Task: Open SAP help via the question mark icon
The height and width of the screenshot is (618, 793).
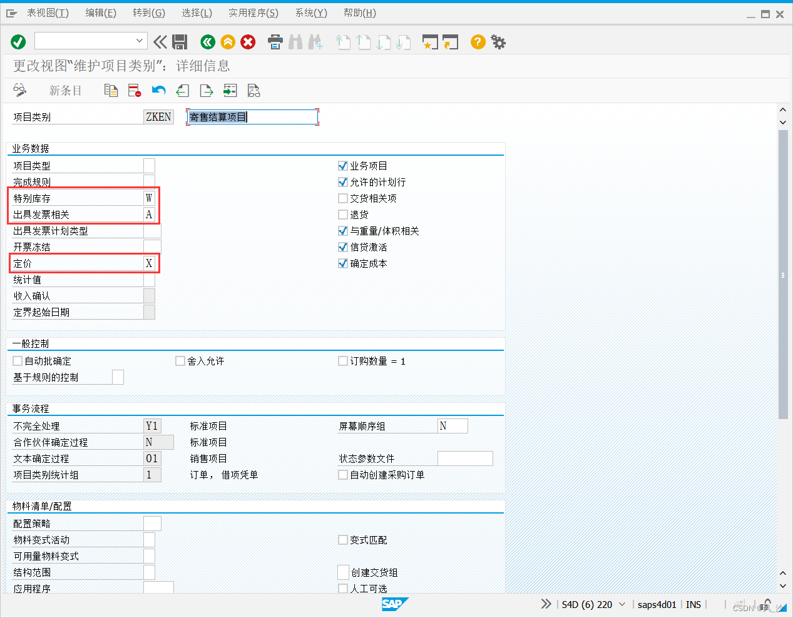Action: coord(477,42)
